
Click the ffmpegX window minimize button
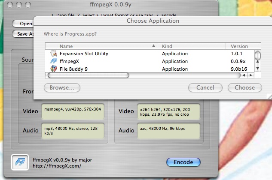(19, 5)
